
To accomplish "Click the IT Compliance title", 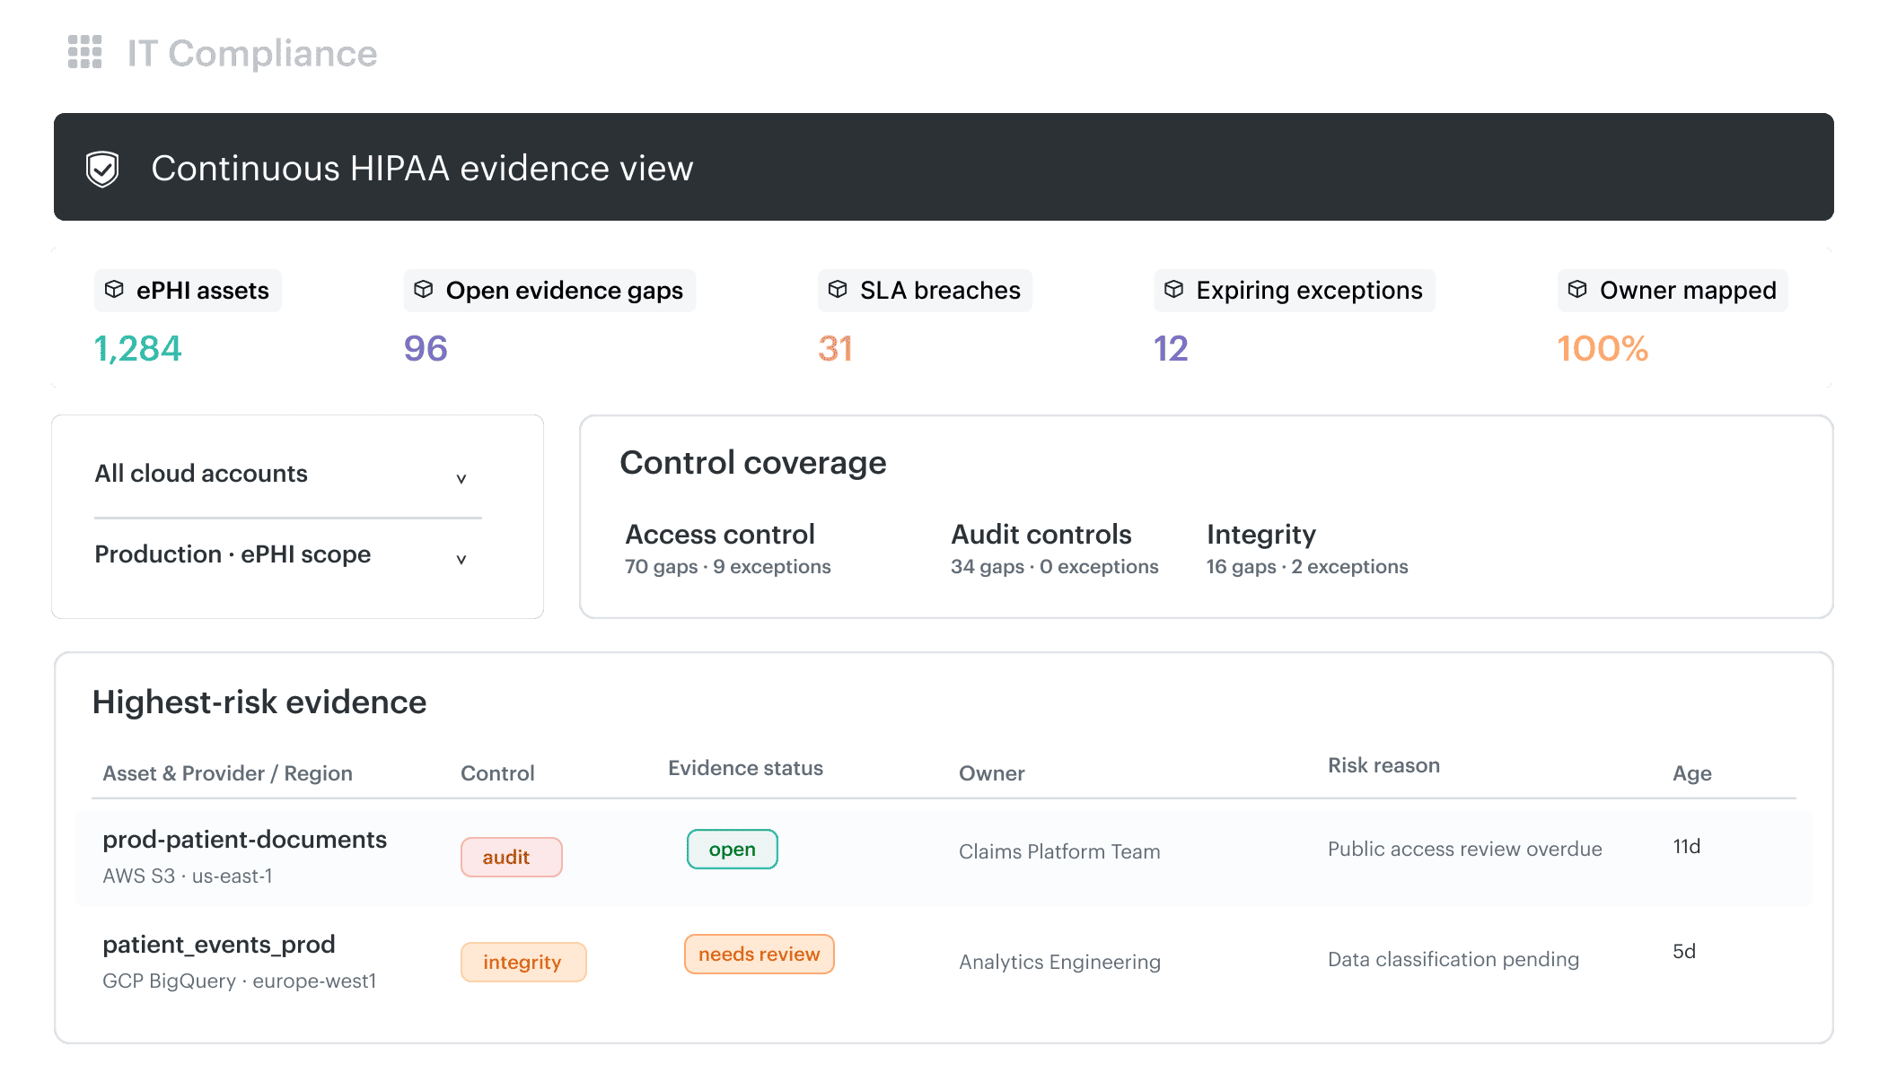I will click(252, 54).
